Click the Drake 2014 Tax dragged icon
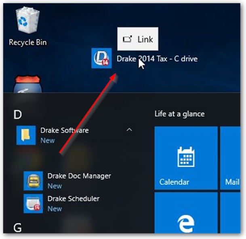 [102, 58]
